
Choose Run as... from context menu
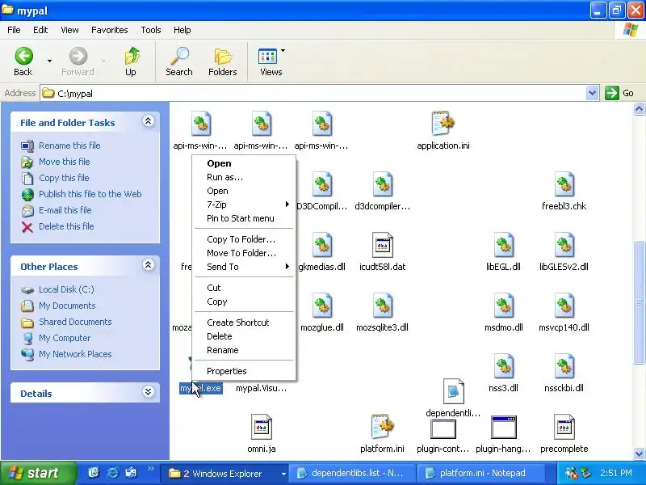point(244,177)
